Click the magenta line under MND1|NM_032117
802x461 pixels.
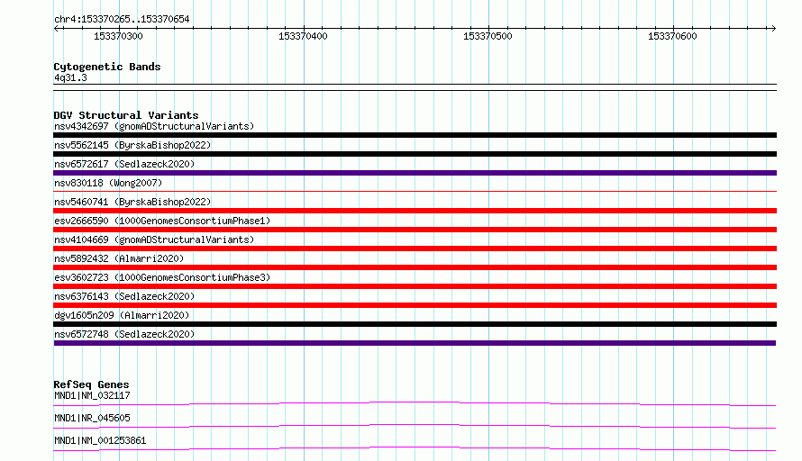415,403
